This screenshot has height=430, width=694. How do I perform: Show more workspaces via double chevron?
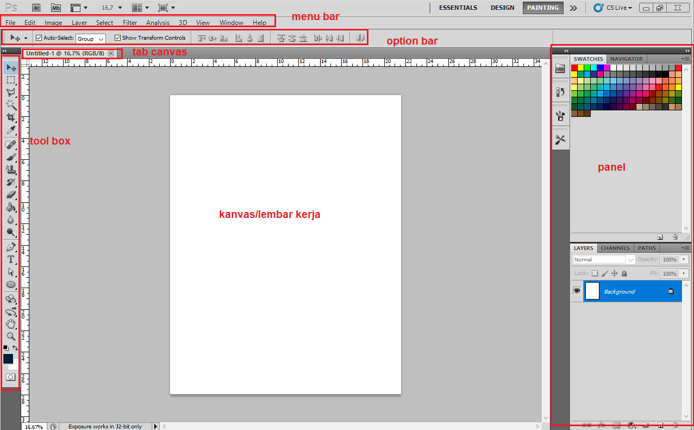(573, 8)
